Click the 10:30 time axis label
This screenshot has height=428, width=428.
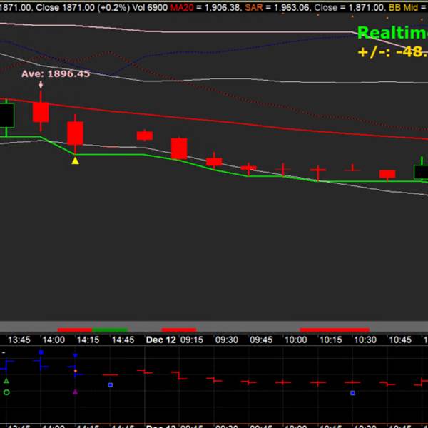tap(365, 340)
